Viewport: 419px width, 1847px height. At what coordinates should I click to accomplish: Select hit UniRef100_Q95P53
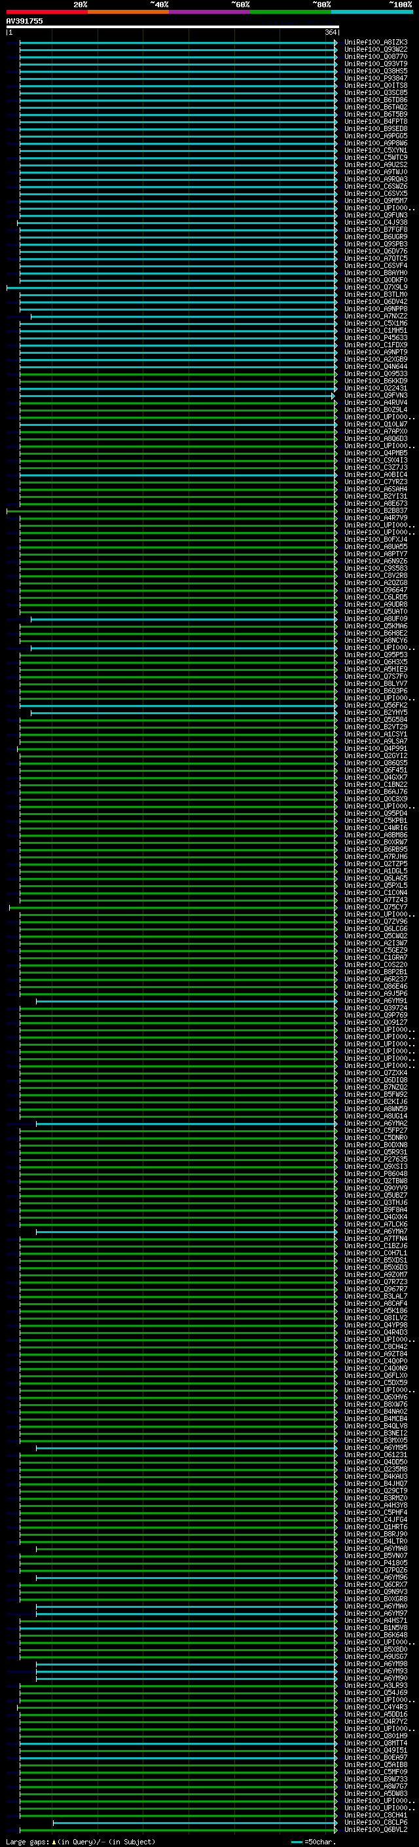[376, 655]
